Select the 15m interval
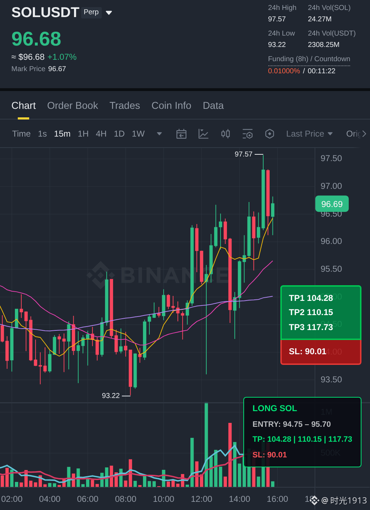 [62, 134]
